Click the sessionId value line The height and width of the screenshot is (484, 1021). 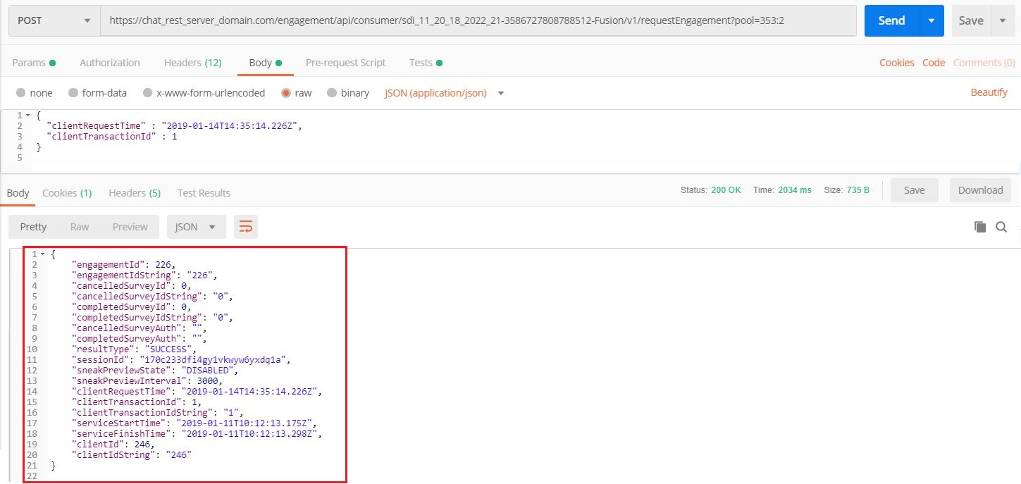click(181, 359)
